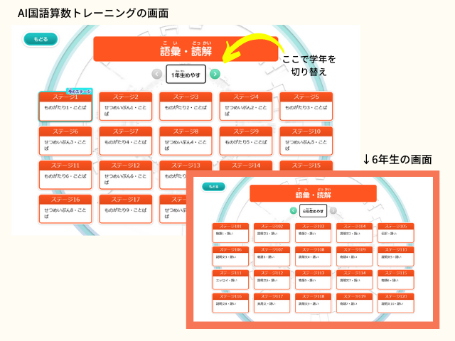455x341 pixels.
Task: Open ステージ101 in the 6年生 screen
Action: pyautogui.click(x=230, y=232)
